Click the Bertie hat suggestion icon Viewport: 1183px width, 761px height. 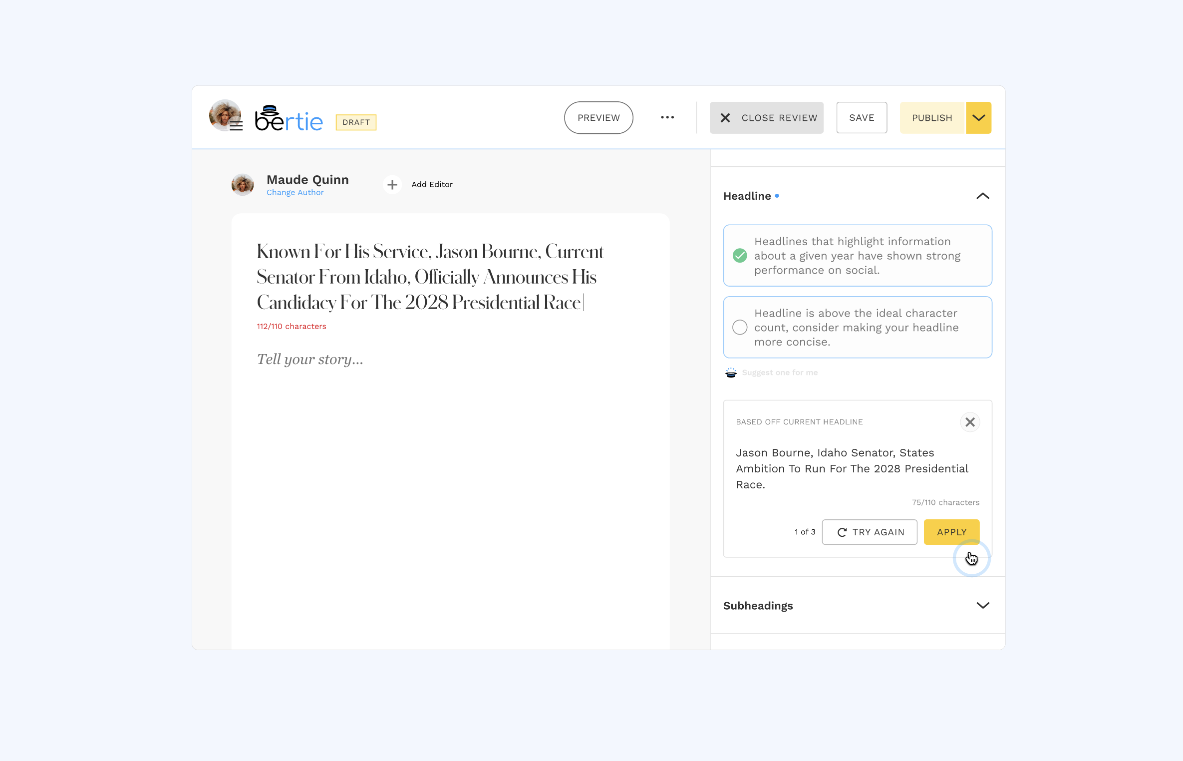731,373
